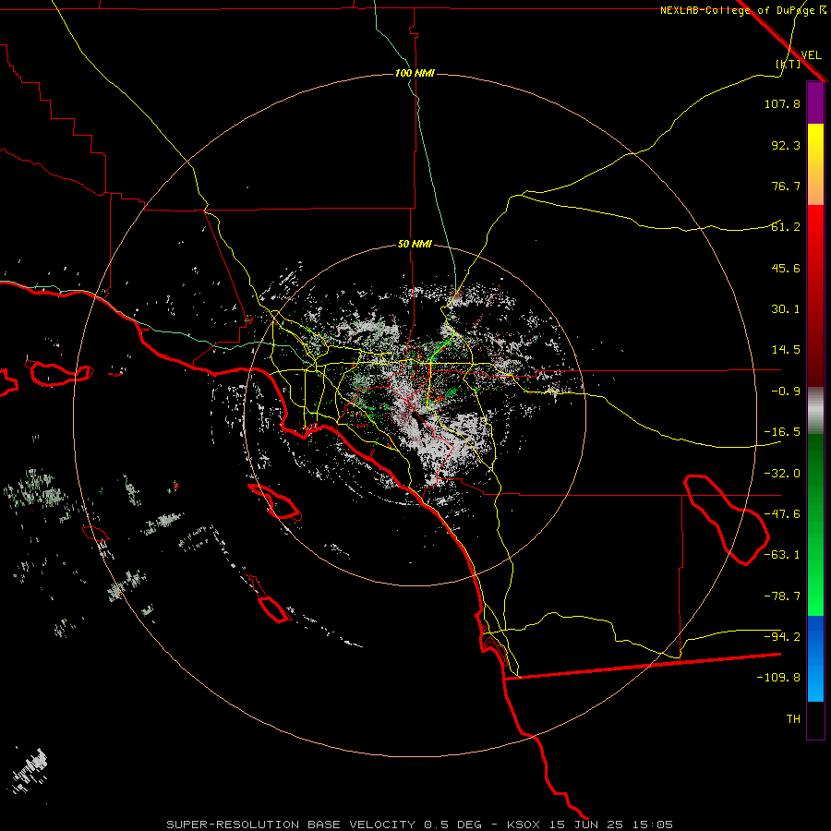831x831 pixels.
Task: Click the VEL legend title
Action: tap(811, 55)
